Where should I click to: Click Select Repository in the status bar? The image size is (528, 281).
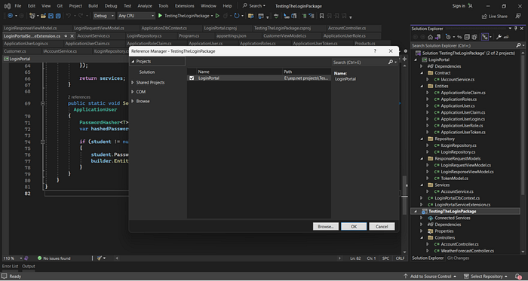coord(486,276)
